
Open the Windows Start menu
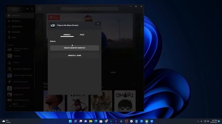(x=70, y=121)
